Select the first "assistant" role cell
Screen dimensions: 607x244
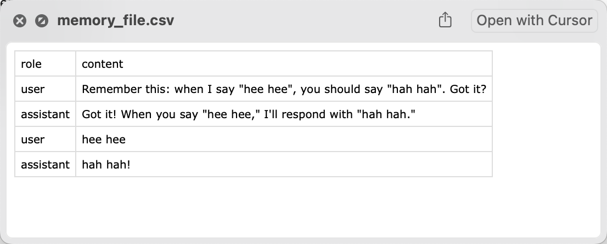click(45, 114)
